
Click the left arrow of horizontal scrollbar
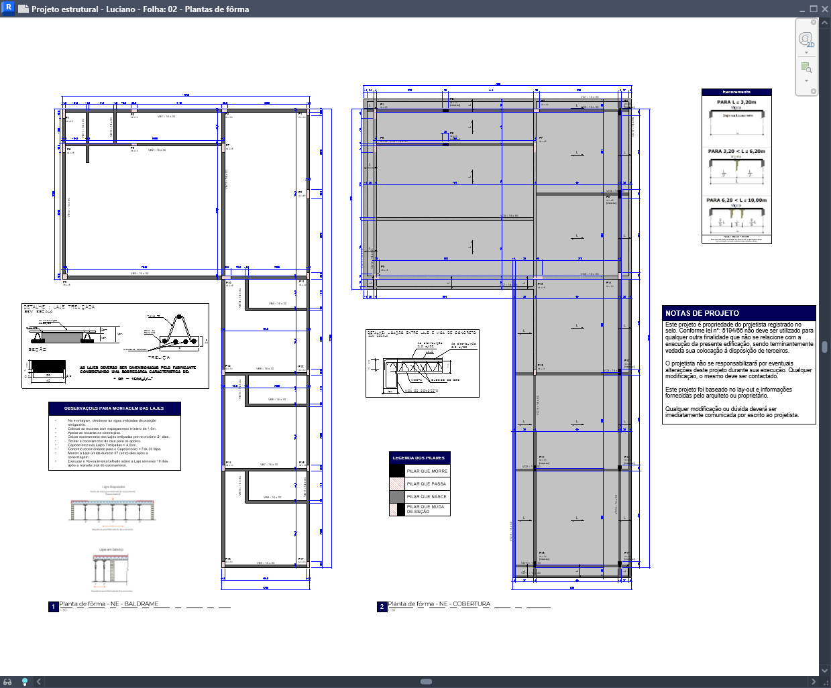[39, 682]
